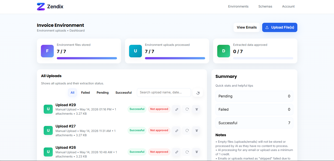Open editor for Upload #26 via pencil icon
The width and height of the screenshot is (334, 161).
(x=177, y=152)
